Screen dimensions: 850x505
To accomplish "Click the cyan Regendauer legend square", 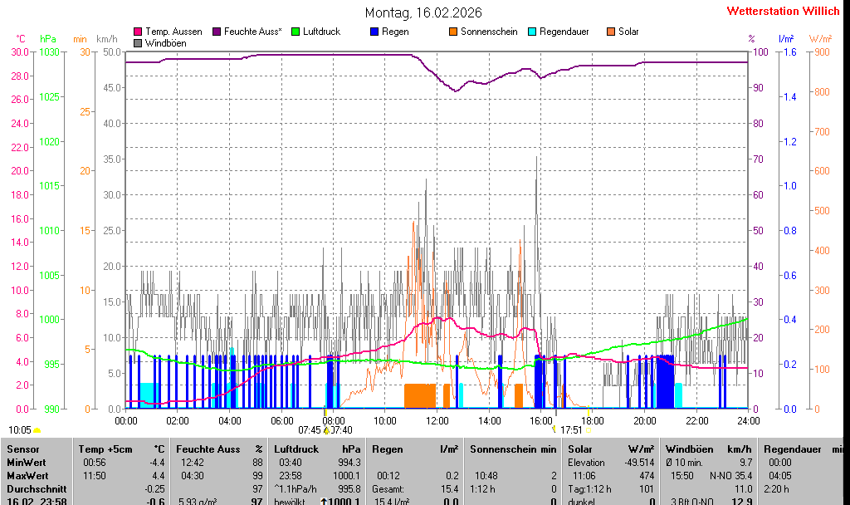I will [x=532, y=32].
